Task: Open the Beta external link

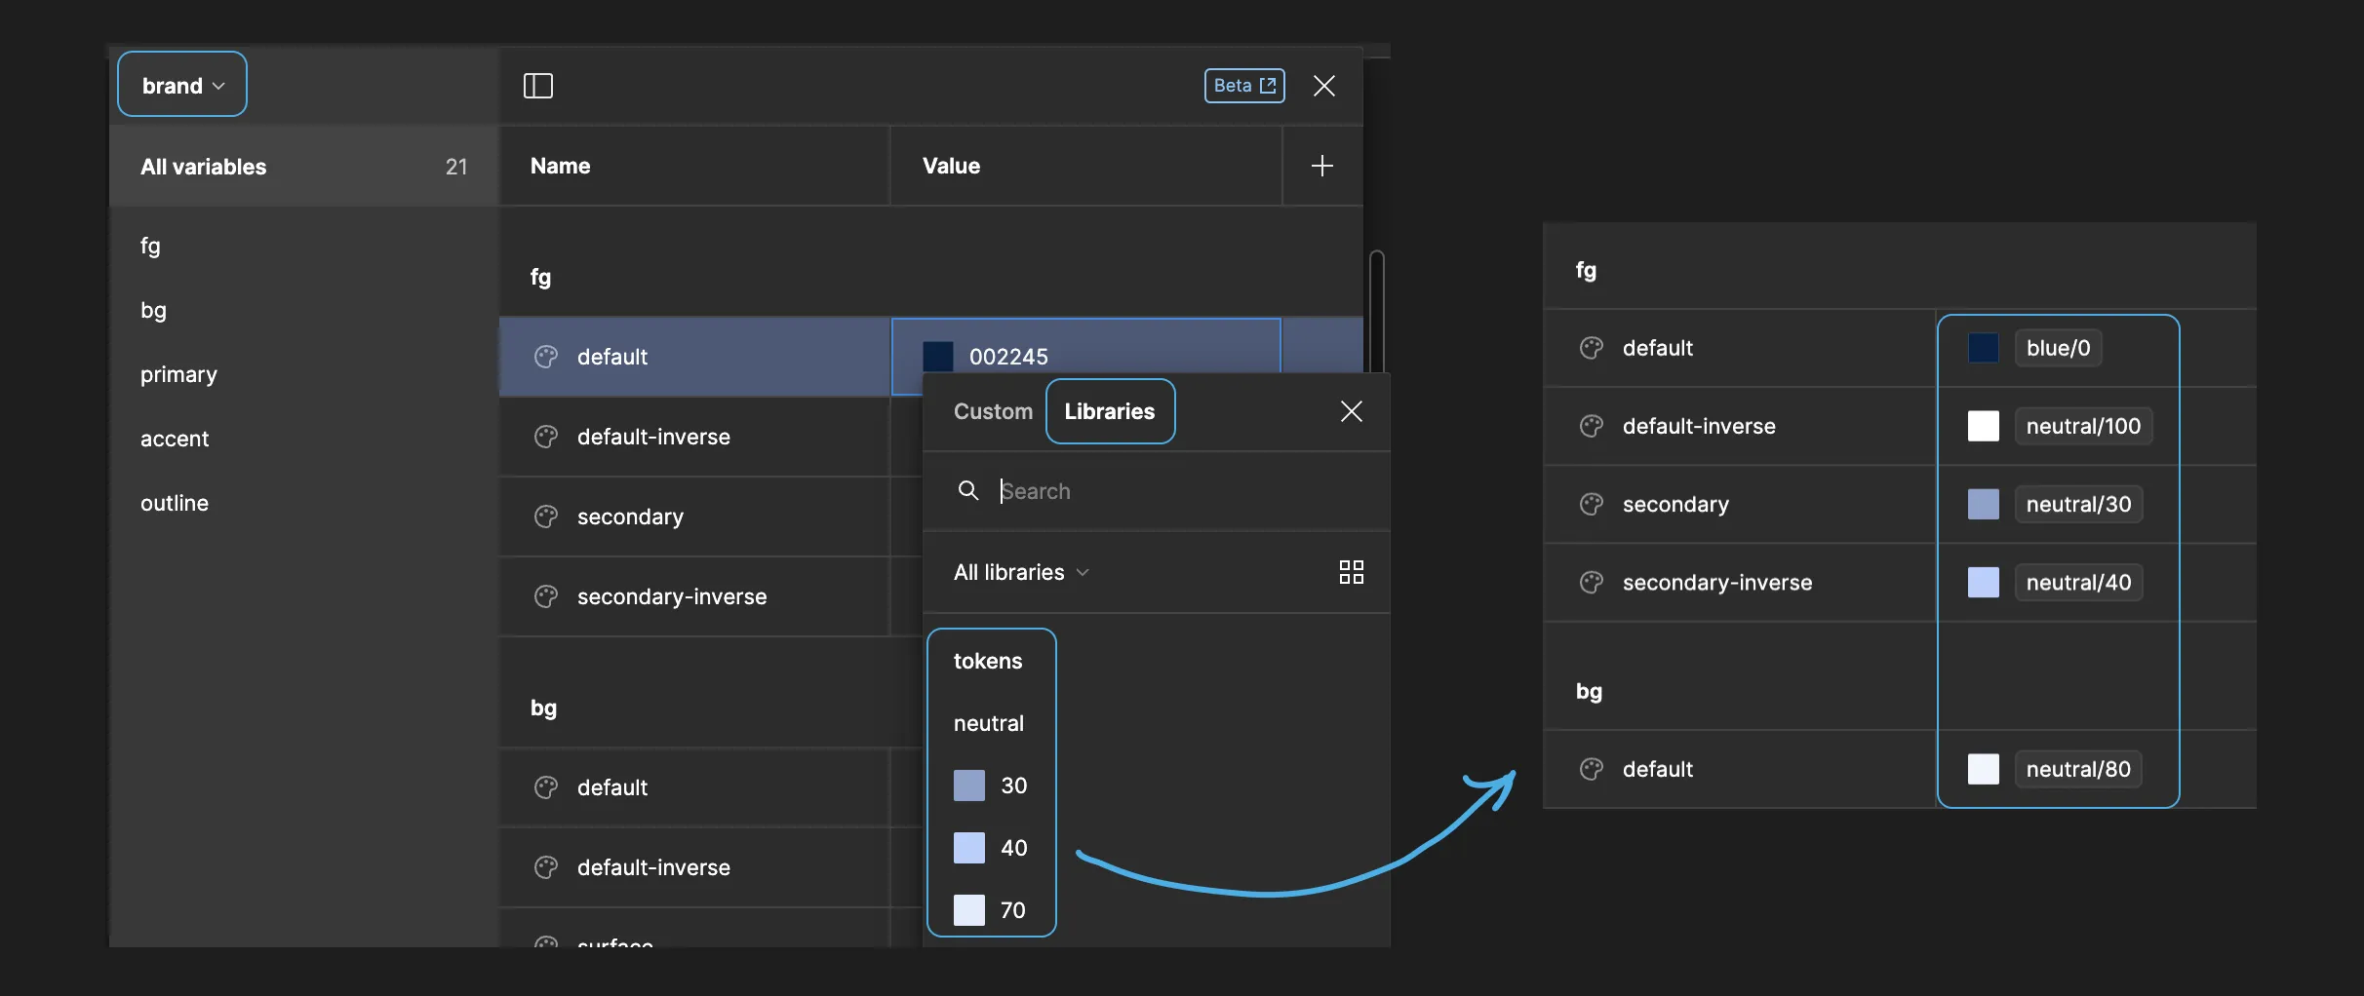Action: pos(1243,86)
